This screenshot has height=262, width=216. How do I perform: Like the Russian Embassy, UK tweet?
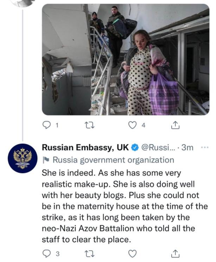click(x=132, y=254)
